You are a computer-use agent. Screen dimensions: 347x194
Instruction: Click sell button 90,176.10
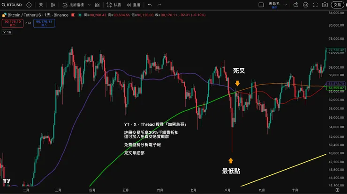[13, 23]
